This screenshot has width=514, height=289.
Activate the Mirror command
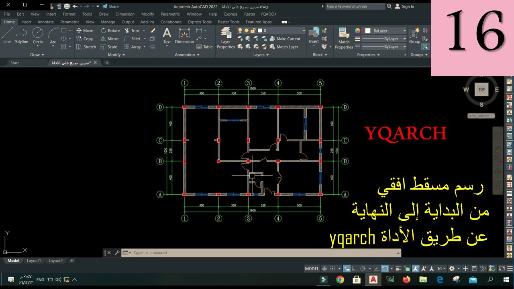pyautogui.click(x=110, y=39)
